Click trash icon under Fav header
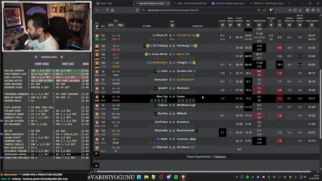This screenshot has height=181, width=322. [x=97, y=26]
